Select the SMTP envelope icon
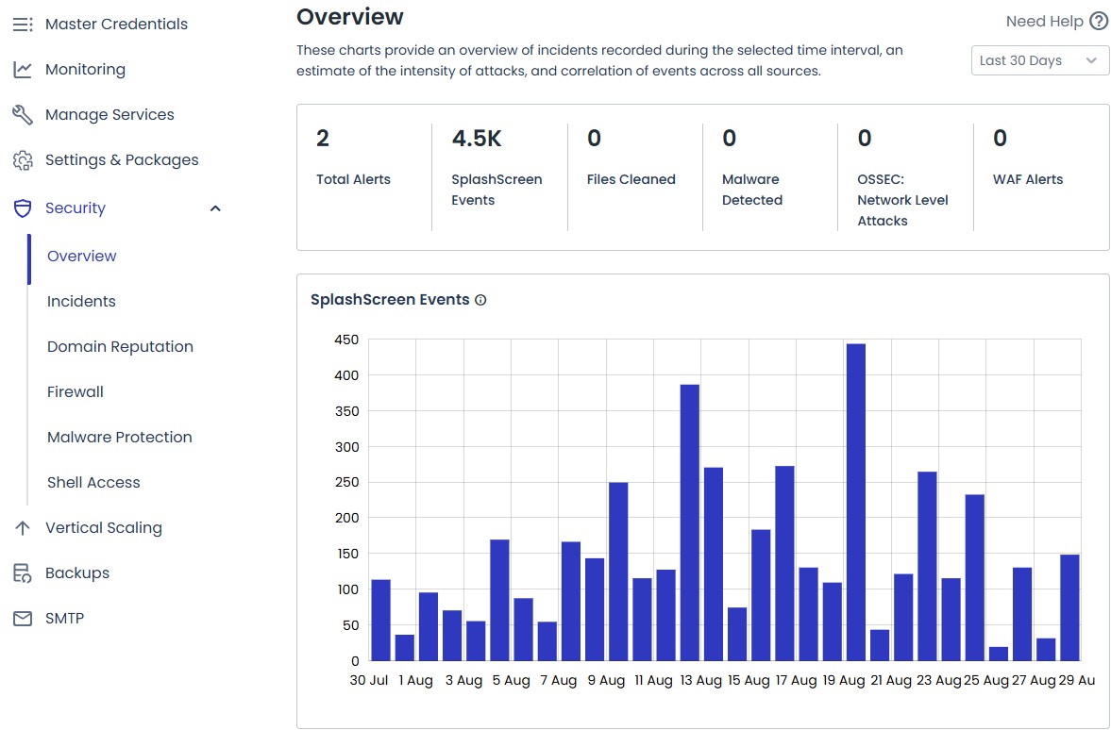This screenshot has width=1111, height=730. (x=23, y=618)
